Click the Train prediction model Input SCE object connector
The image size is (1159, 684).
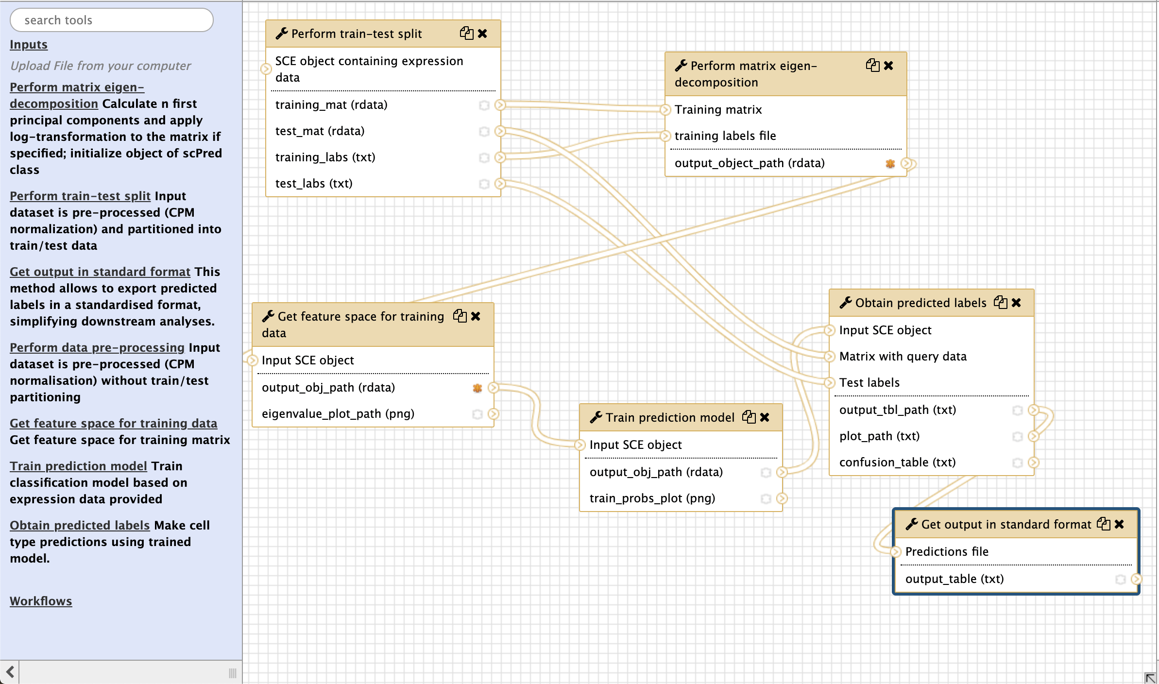580,445
